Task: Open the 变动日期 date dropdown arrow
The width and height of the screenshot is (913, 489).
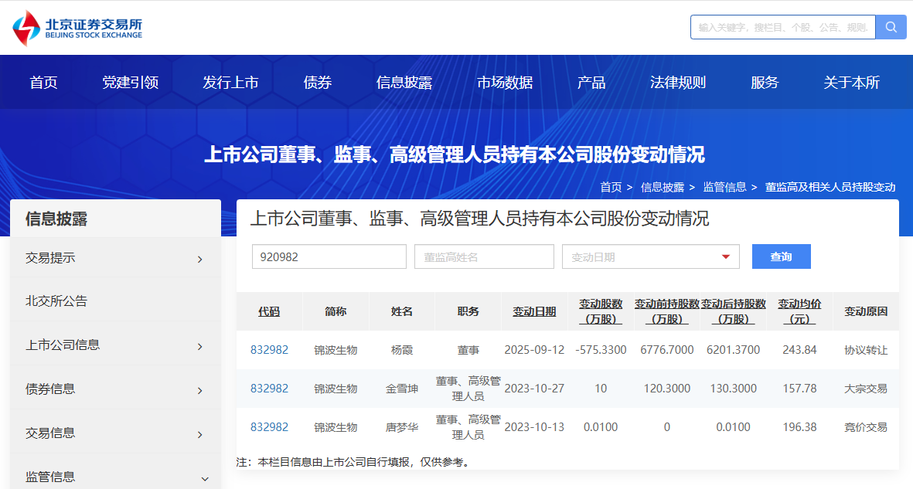Action: 725,257
